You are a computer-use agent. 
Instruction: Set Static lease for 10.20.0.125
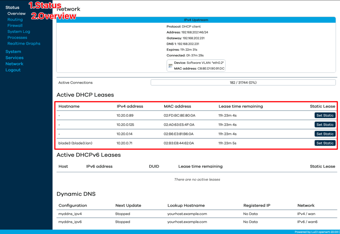pyautogui.click(x=325, y=124)
